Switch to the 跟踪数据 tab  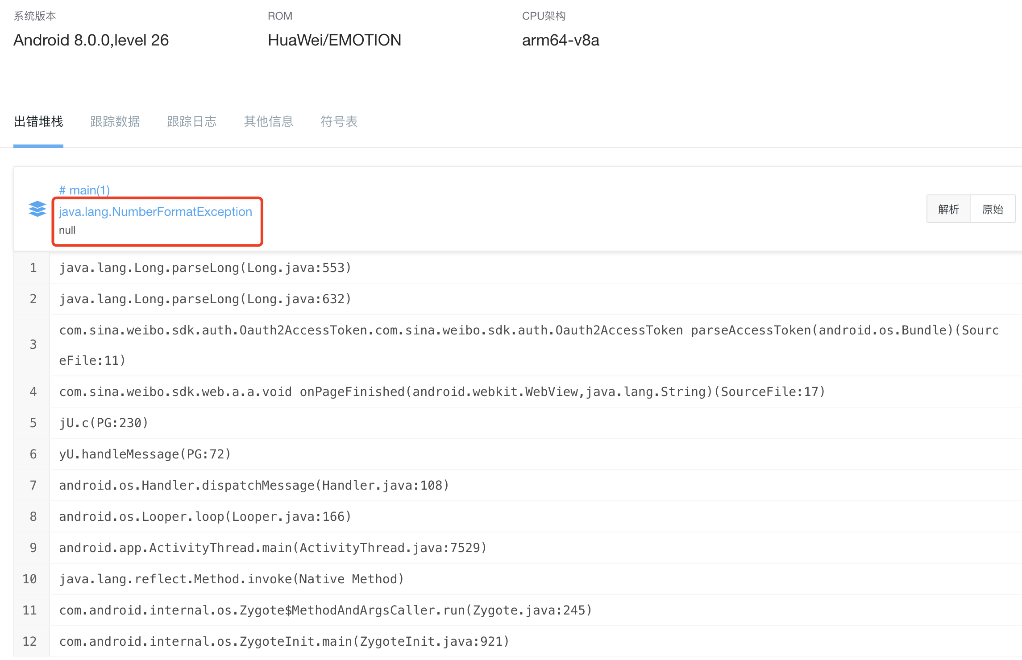[115, 121]
